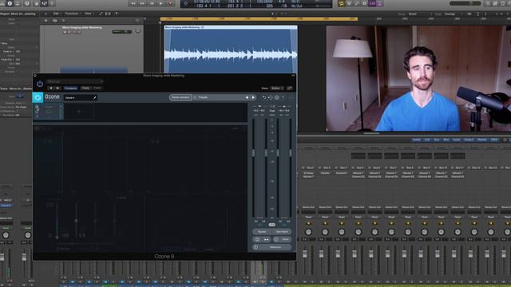Toggle the Inst filter button in mixer

(x=426, y=140)
